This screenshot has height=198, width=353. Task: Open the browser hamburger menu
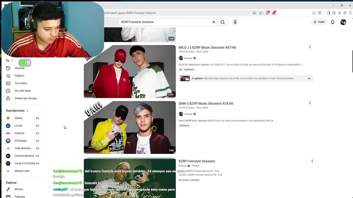(x=351, y=13)
